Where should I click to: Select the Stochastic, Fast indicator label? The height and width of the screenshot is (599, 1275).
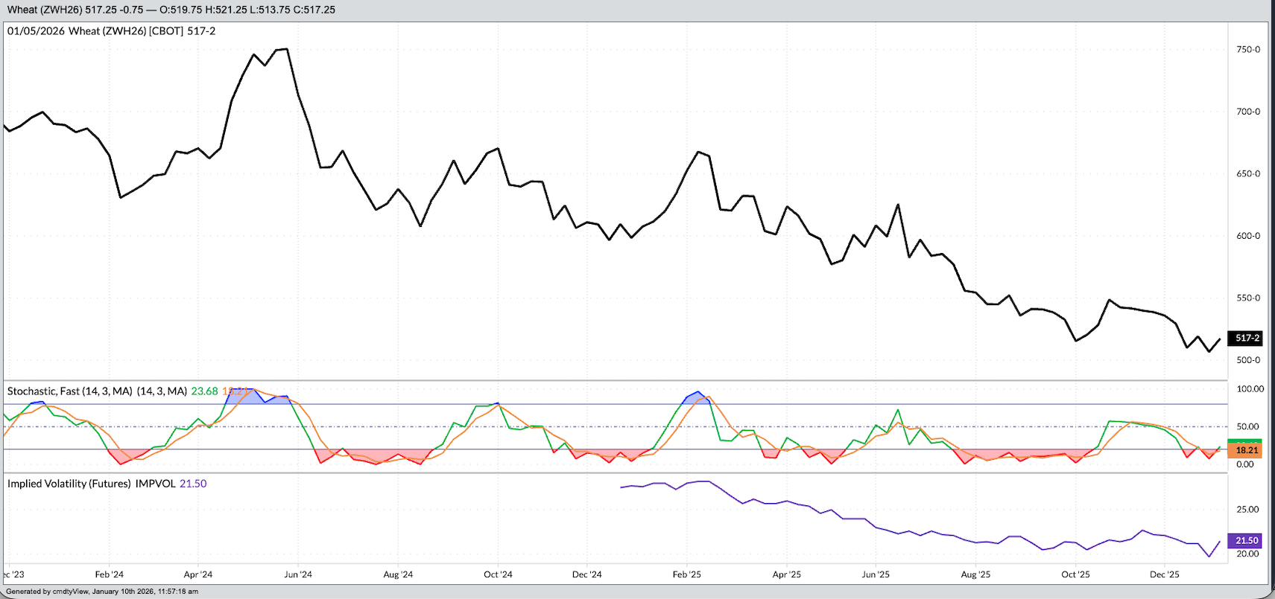71,391
